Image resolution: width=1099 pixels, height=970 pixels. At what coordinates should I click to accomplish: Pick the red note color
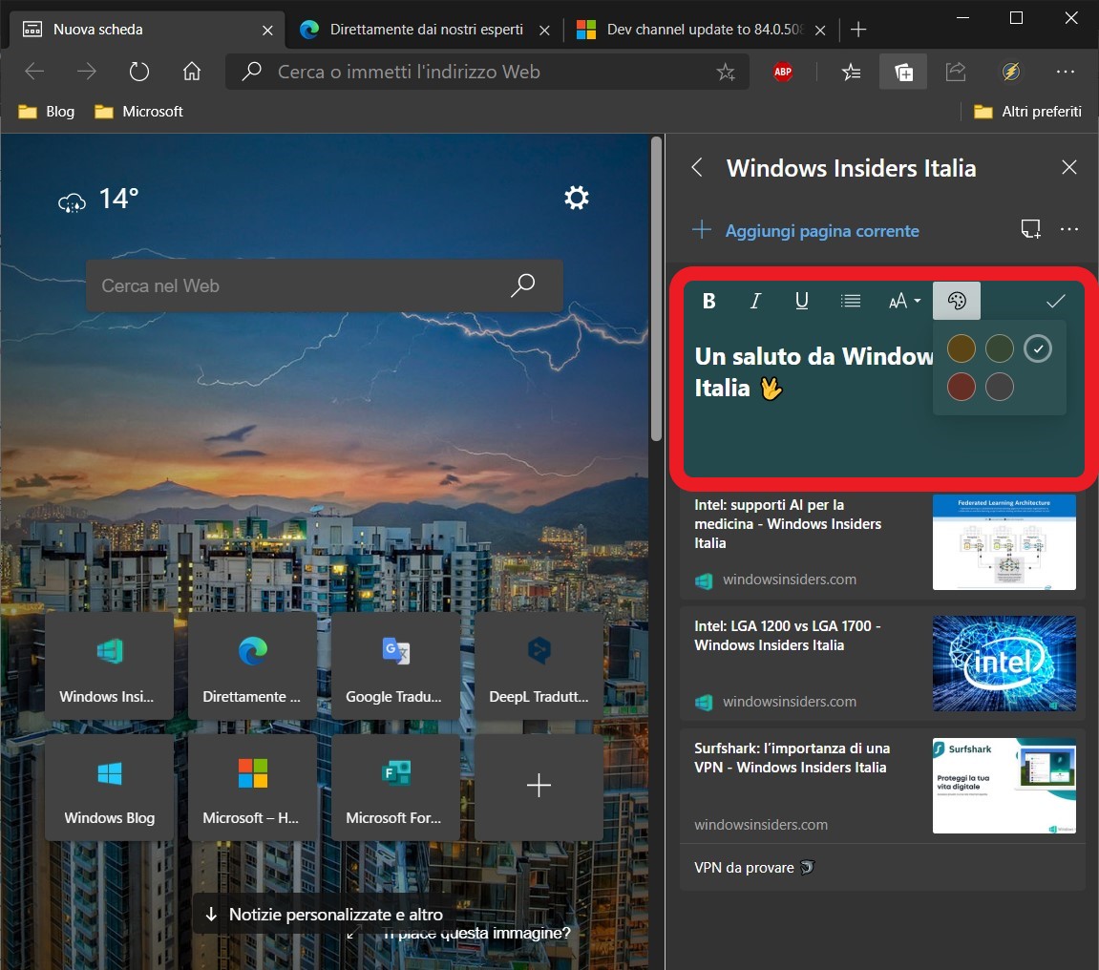961,387
